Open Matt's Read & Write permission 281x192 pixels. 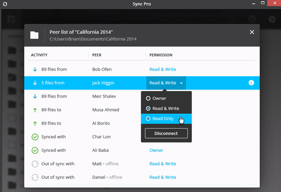pyautogui.click(x=163, y=164)
